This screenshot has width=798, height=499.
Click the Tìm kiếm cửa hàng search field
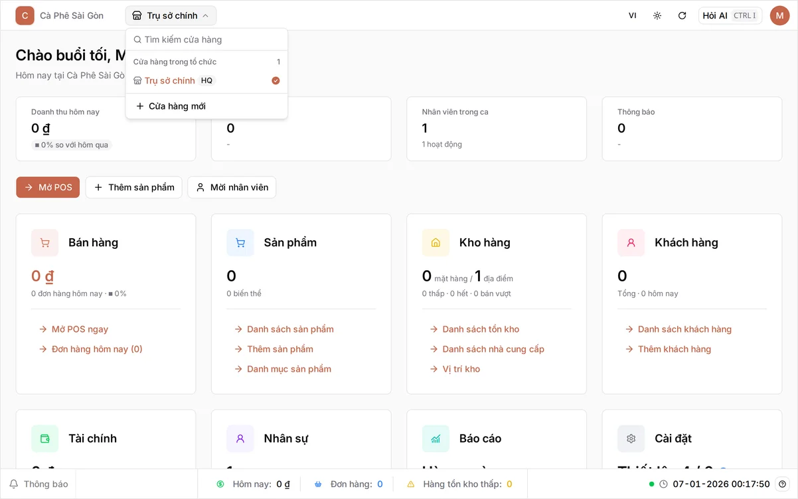click(206, 40)
